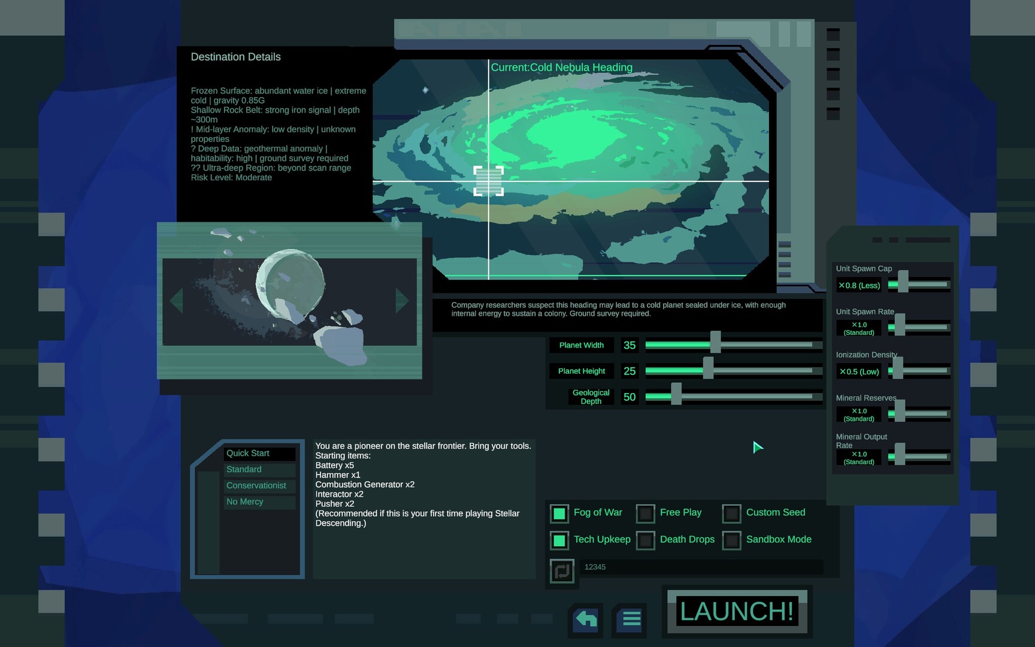Click the LAUNCH! button
Image resolution: width=1035 pixels, height=647 pixels.
[x=737, y=612]
